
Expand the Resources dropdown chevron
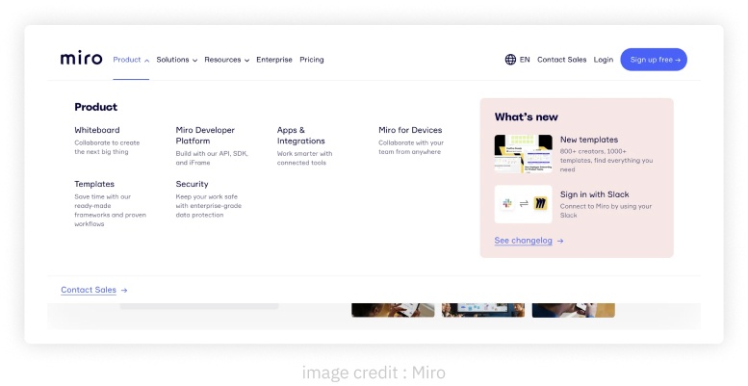tap(246, 61)
